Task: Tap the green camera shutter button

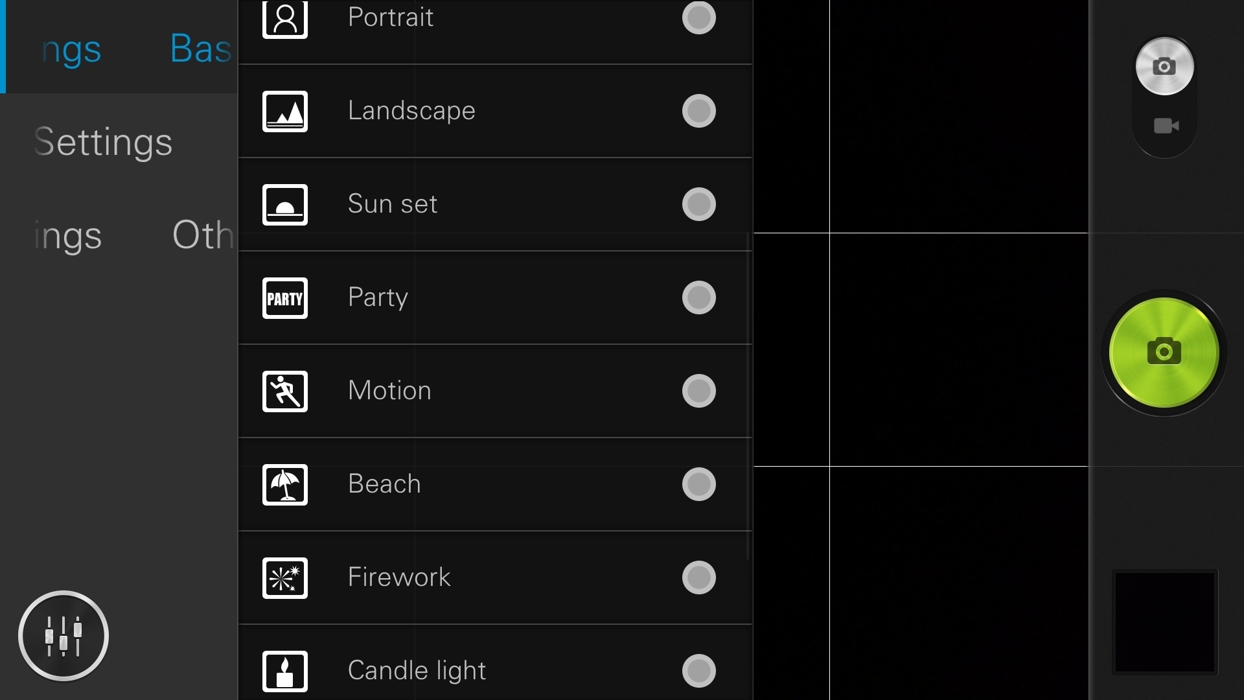Action: click(1164, 353)
